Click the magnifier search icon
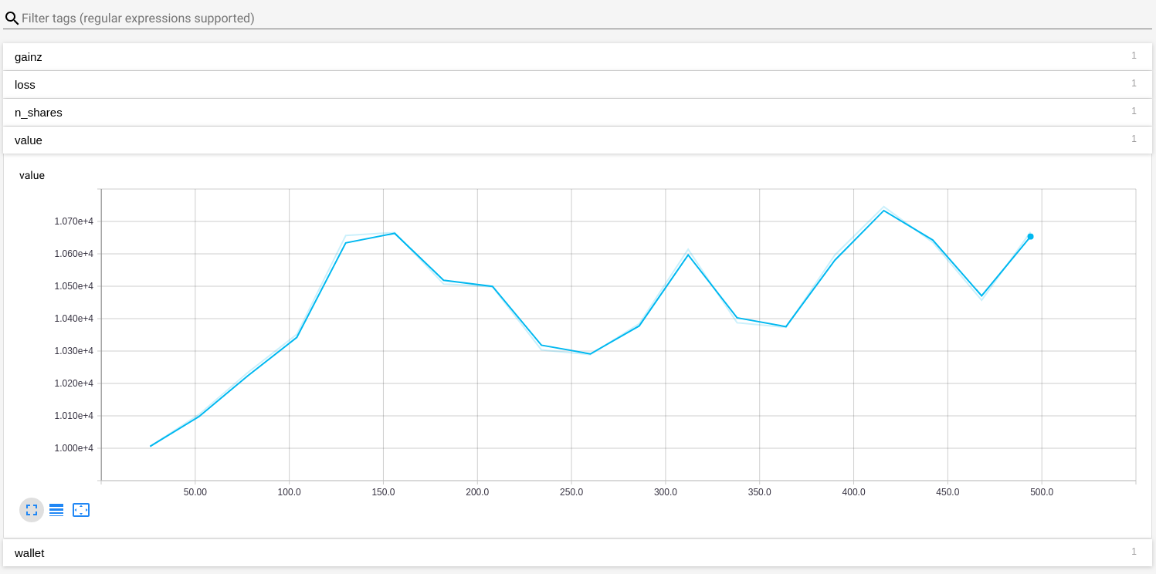 12,18
